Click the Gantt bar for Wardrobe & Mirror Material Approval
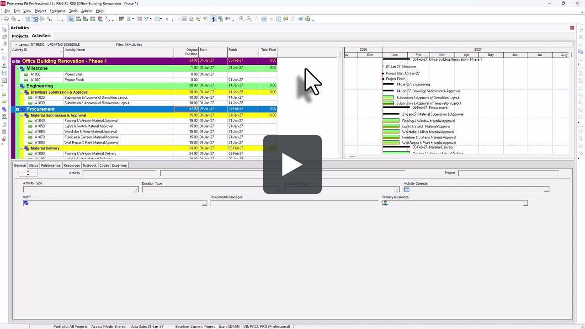 (391, 132)
